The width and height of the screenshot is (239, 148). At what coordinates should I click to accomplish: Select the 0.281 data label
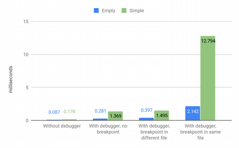(x=100, y=111)
